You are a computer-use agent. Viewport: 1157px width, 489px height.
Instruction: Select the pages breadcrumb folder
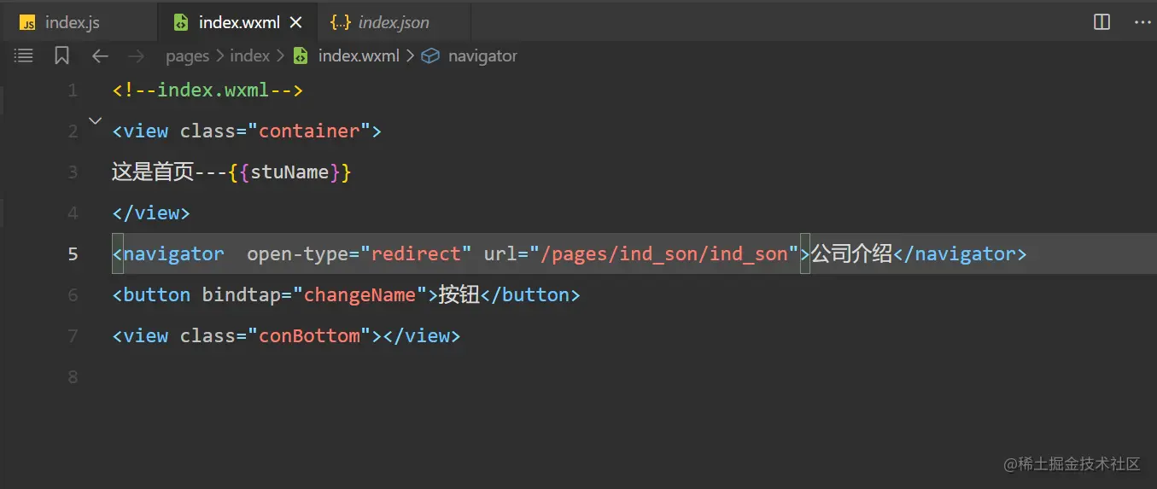click(x=187, y=56)
